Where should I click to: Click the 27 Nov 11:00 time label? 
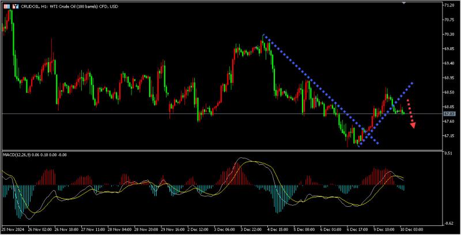[x=93, y=229]
